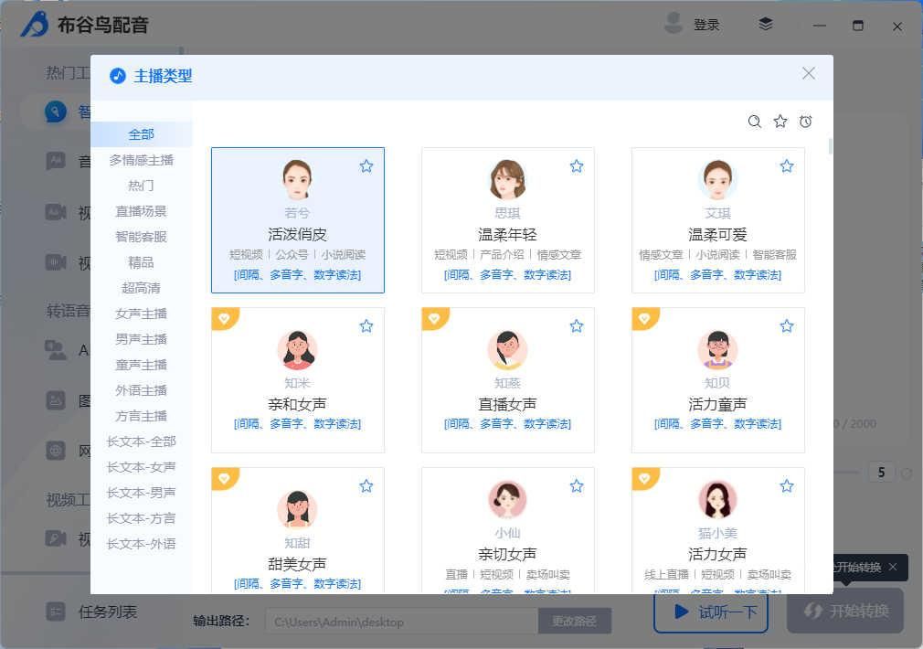Open the layers icon in title bar
Image resolution: width=923 pixels, height=649 pixels.
point(765,24)
